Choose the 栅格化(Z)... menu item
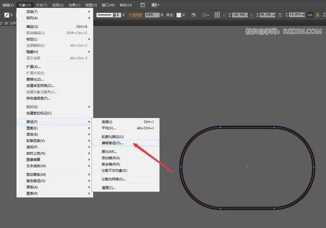This screenshot has width=326, height=228. [x=55, y=79]
